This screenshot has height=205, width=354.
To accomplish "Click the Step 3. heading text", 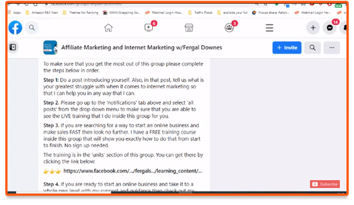I will pos(51,125).
